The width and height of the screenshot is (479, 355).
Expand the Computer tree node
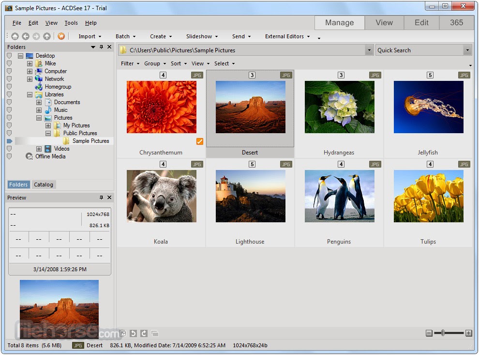30,71
